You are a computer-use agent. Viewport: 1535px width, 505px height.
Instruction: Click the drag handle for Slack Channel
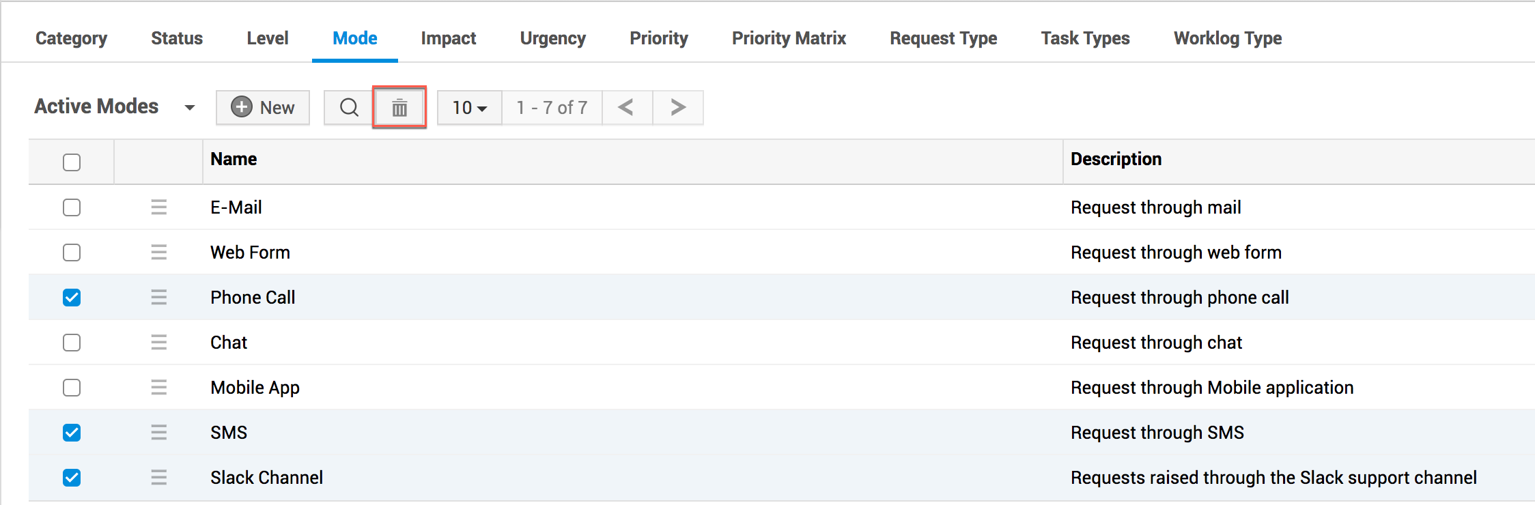pos(159,478)
